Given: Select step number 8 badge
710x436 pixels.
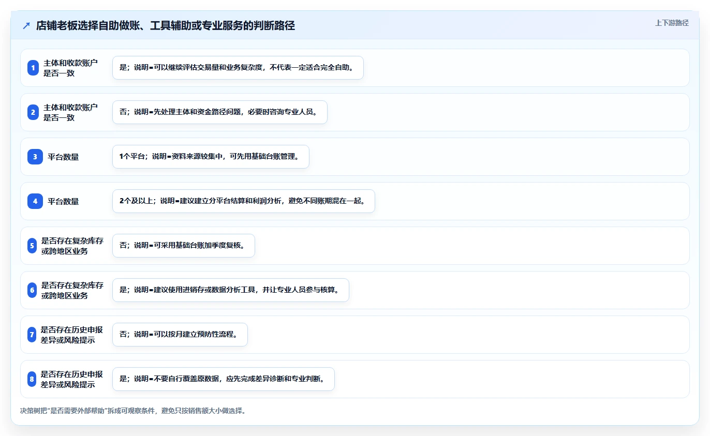Looking at the screenshot, I should [x=32, y=379].
